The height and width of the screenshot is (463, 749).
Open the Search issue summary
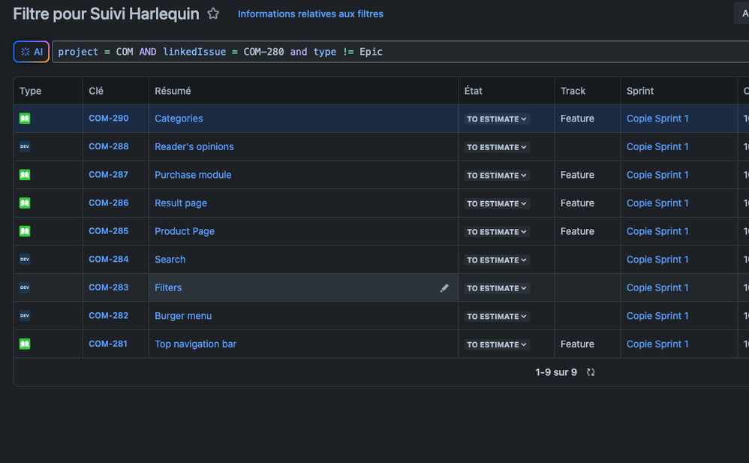pos(170,260)
